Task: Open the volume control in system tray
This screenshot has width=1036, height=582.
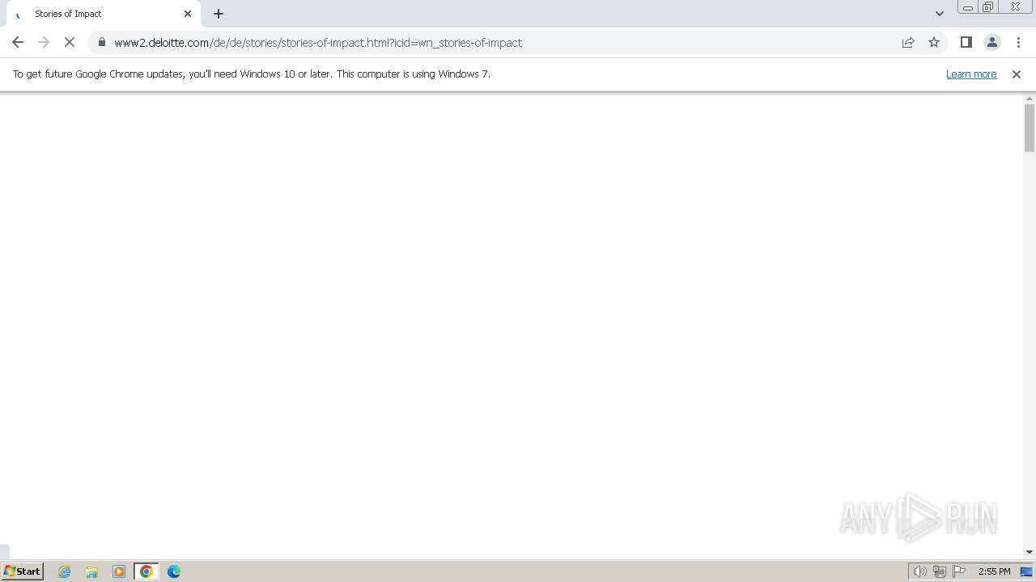Action: click(x=920, y=571)
